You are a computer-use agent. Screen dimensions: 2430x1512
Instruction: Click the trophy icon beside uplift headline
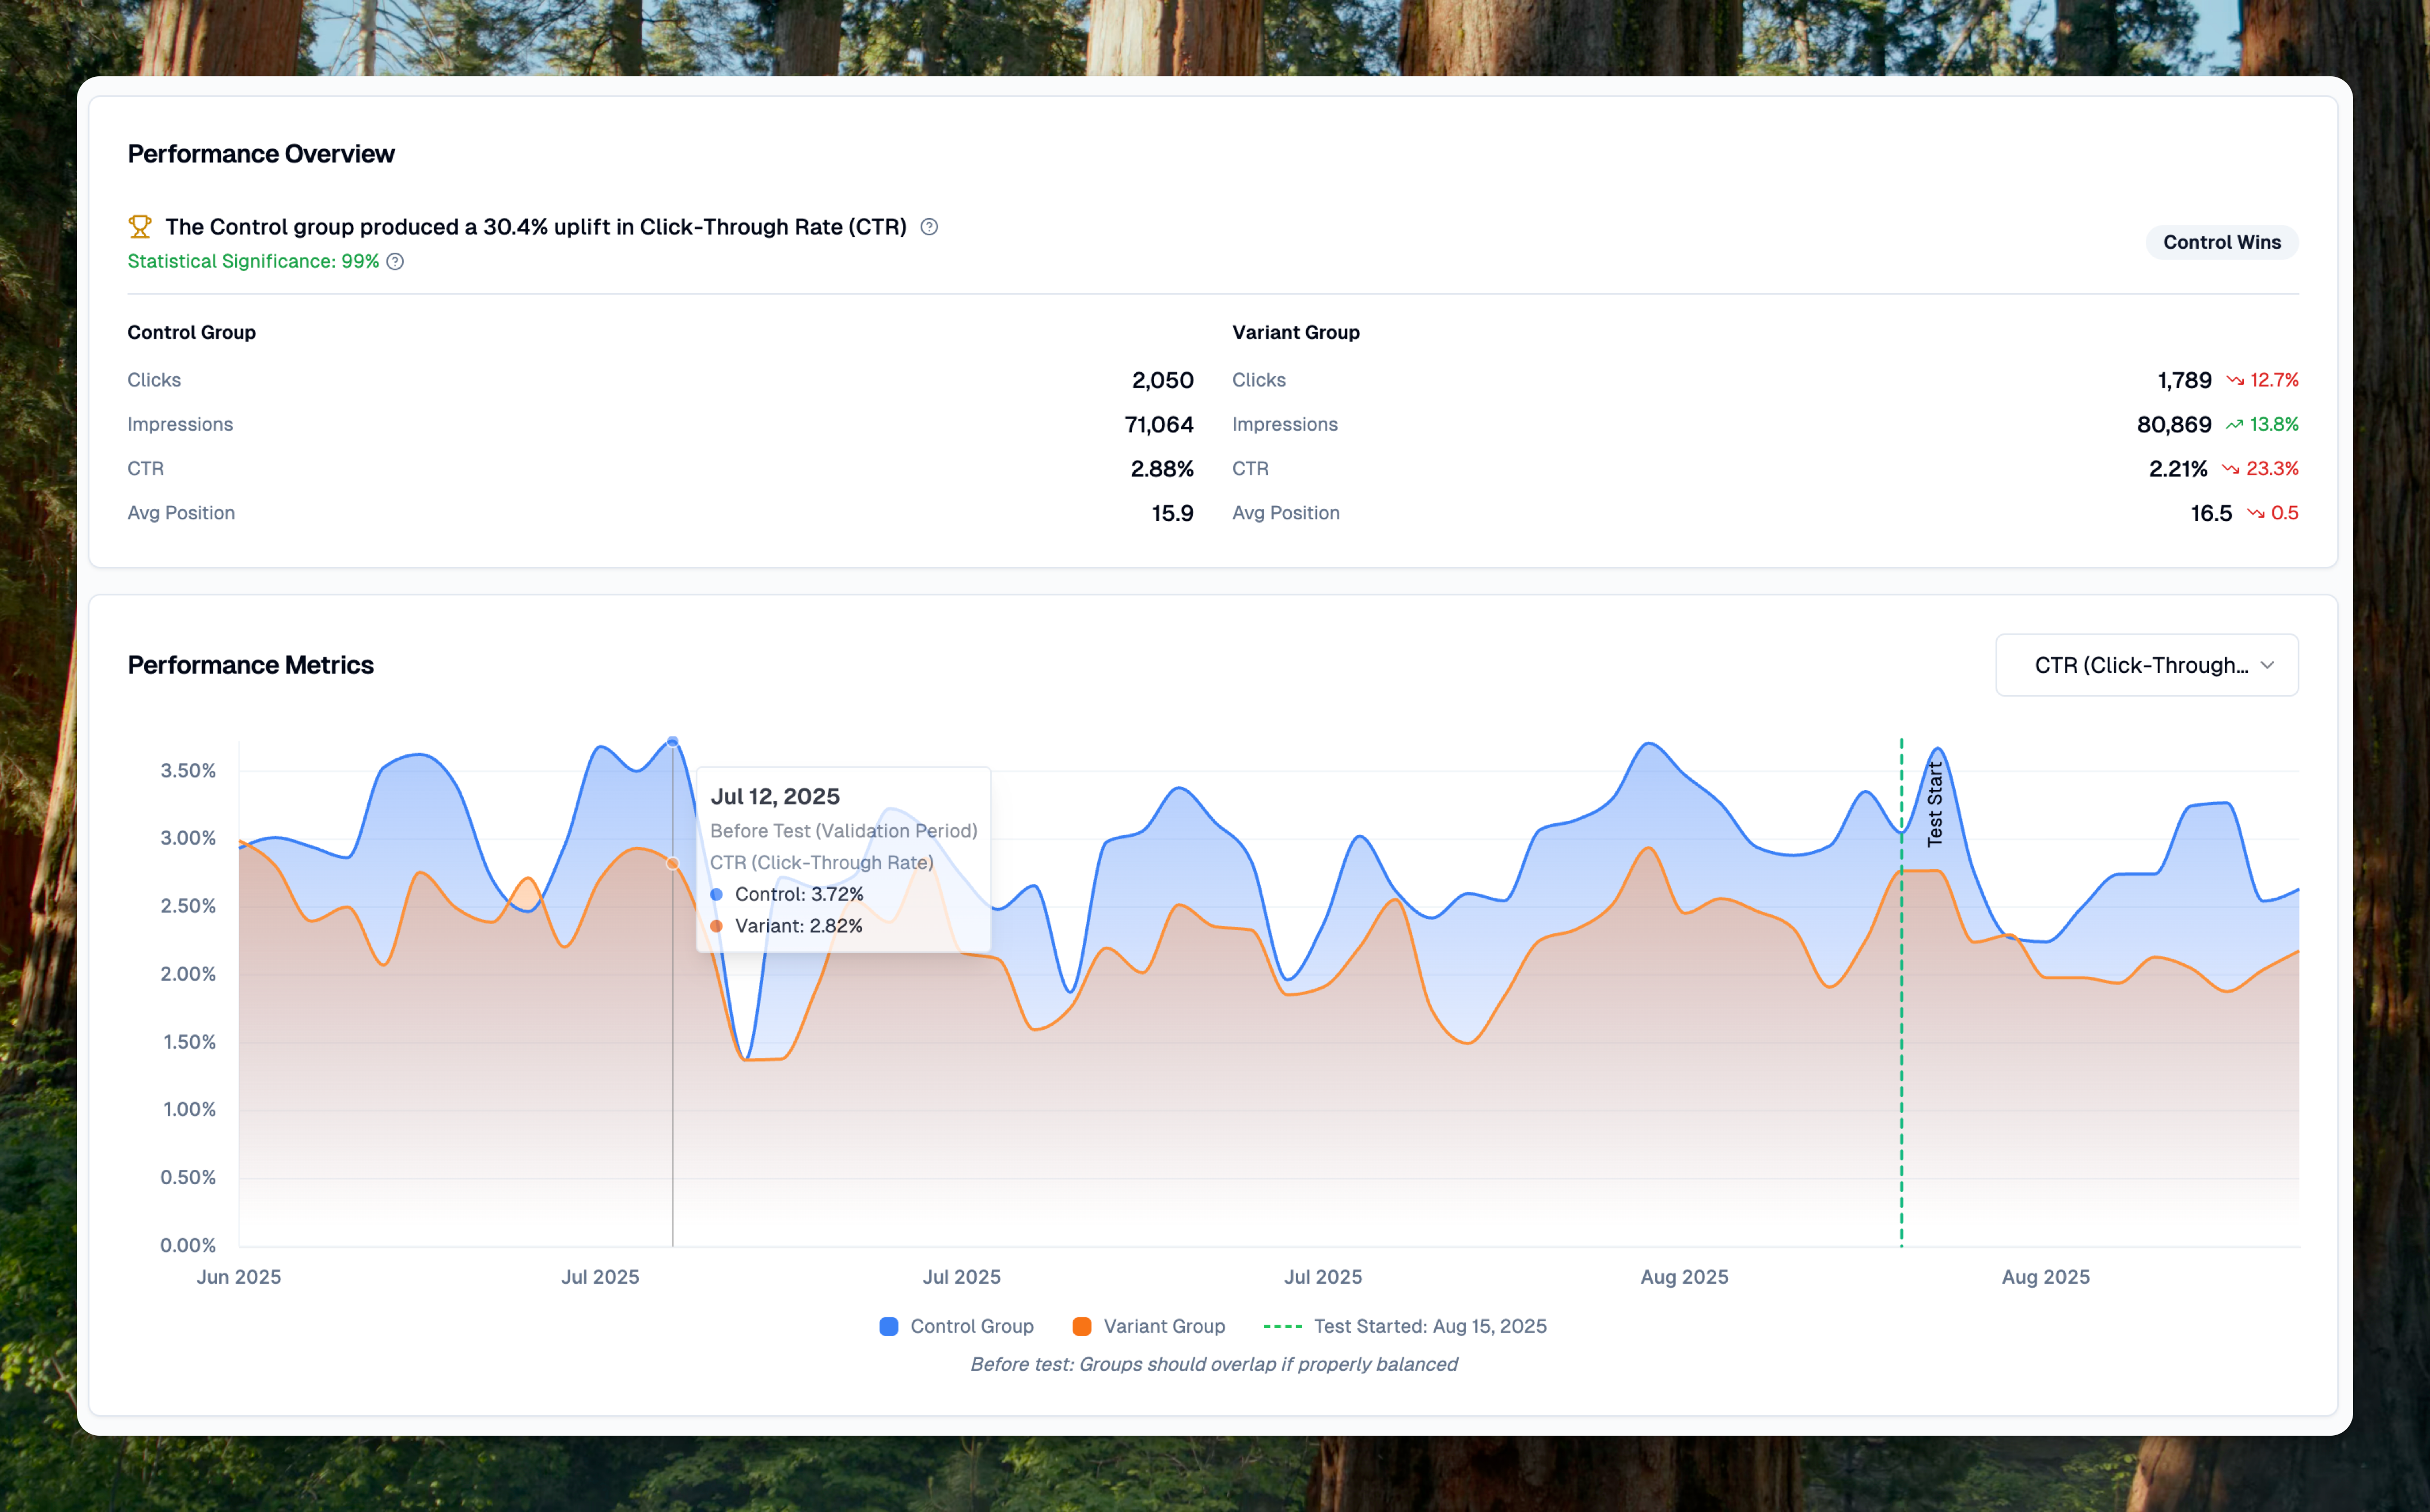pos(140,227)
